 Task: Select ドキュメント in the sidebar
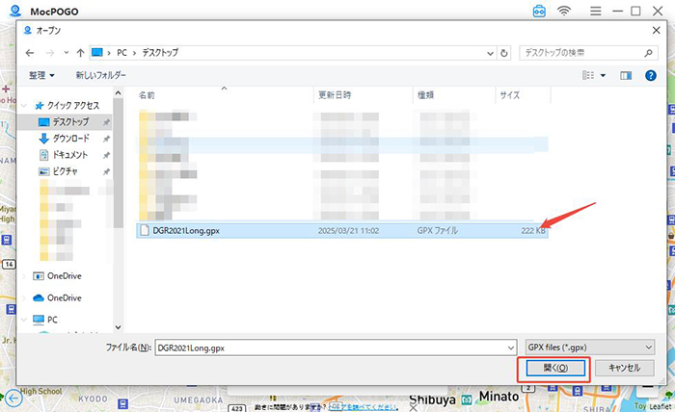pos(69,155)
